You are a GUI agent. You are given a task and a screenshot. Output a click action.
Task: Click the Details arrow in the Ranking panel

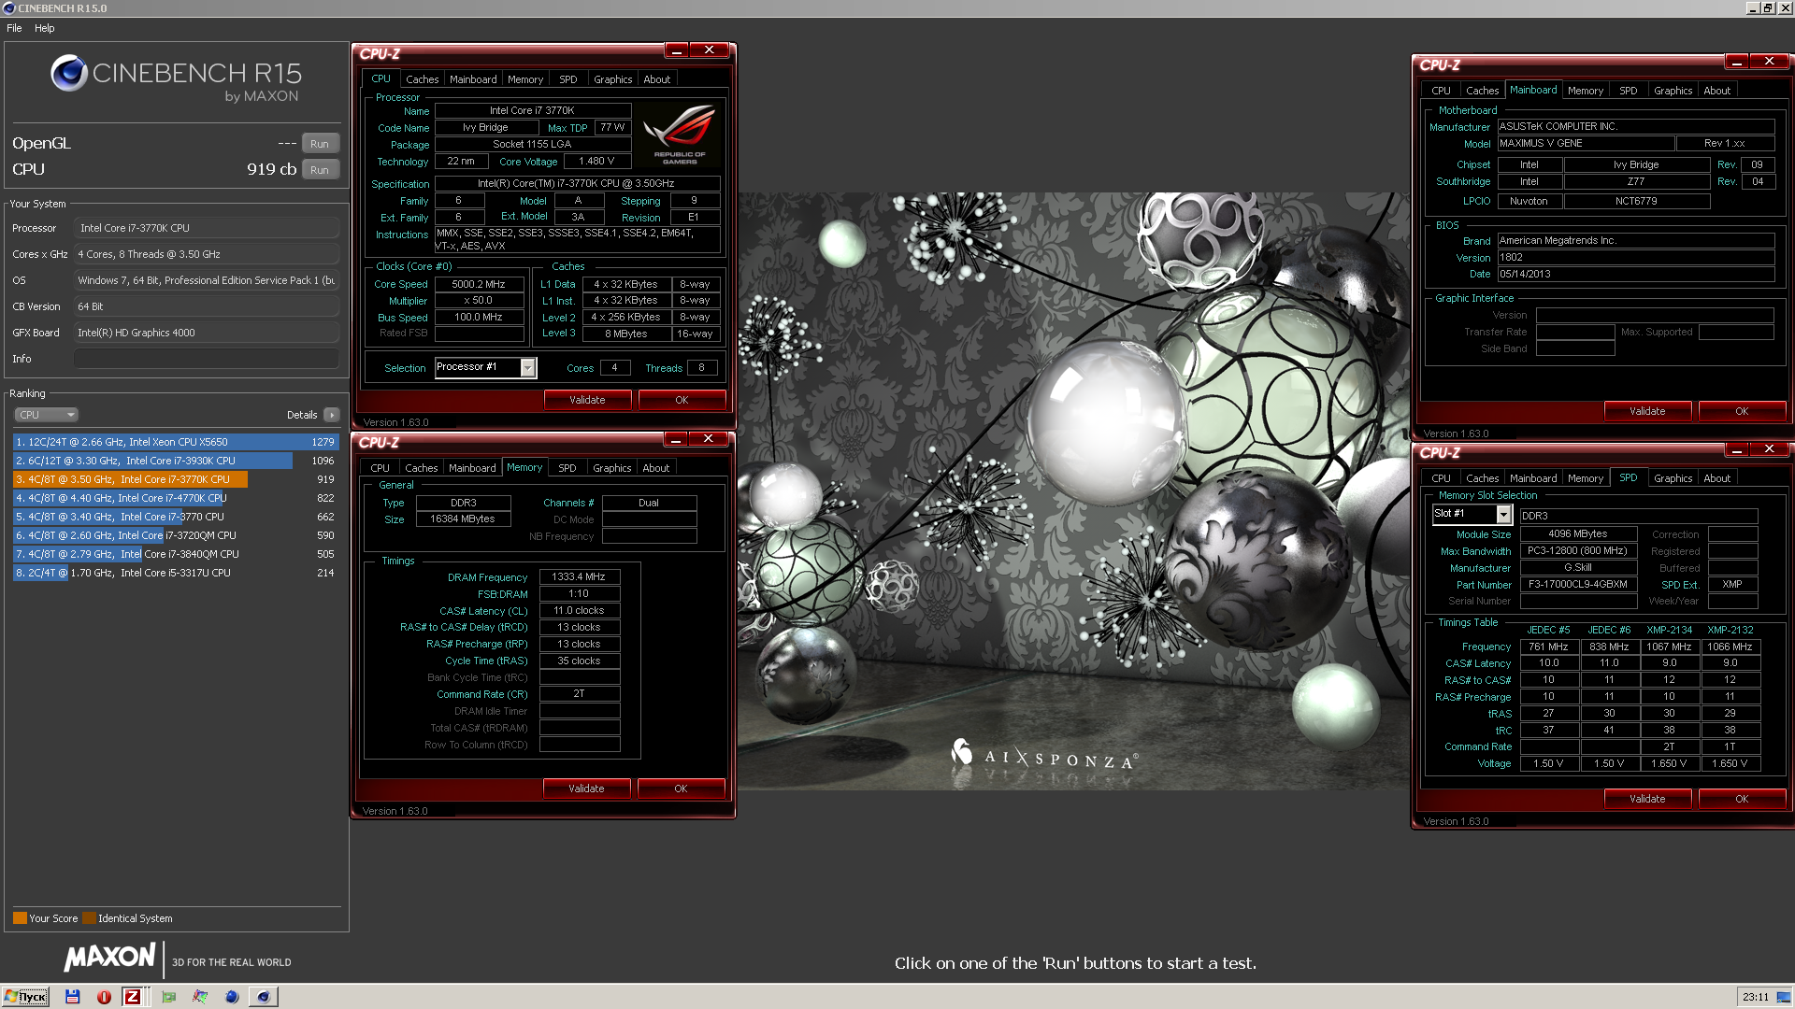(x=332, y=415)
